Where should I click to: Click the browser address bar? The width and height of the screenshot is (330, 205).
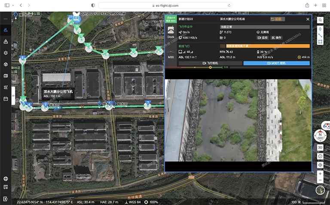(x=165, y=6)
